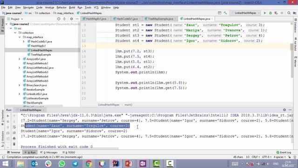Open the File menu
This screenshot has height=168, width=298.
(x=3, y=7)
